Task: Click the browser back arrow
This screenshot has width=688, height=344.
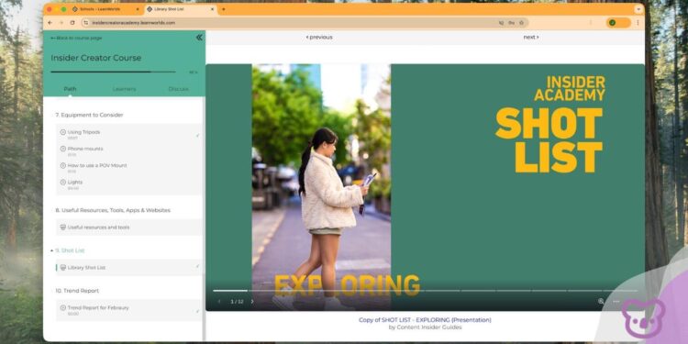Action: click(x=50, y=23)
